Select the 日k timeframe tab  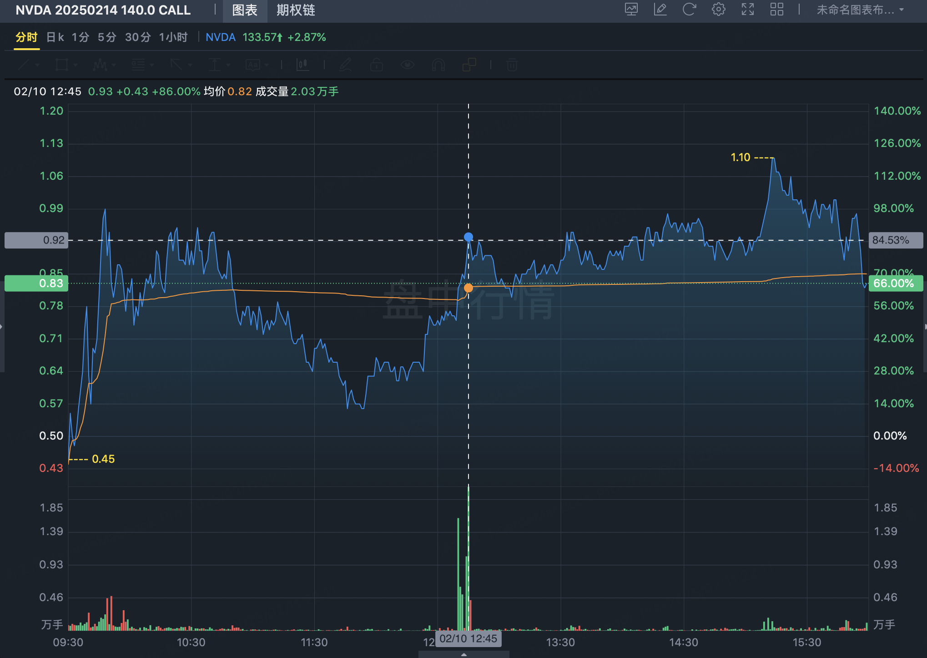(x=55, y=37)
